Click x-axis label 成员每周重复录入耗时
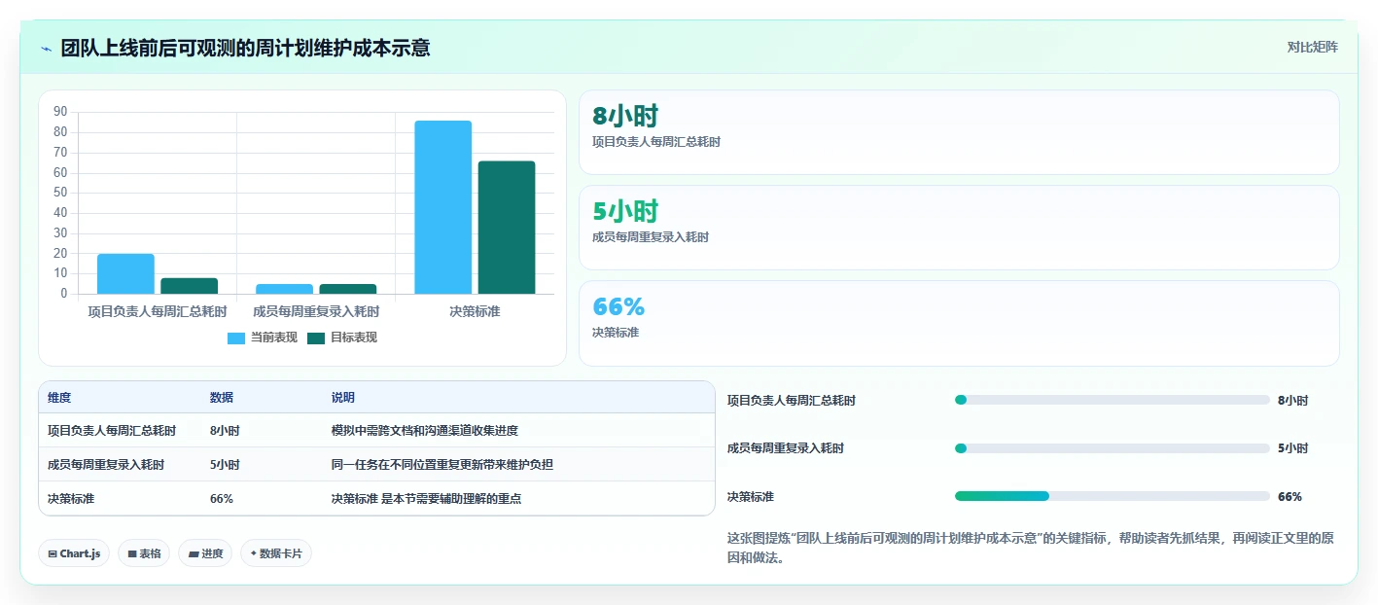Viewport: 1378px width, 605px height. (x=316, y=311)
